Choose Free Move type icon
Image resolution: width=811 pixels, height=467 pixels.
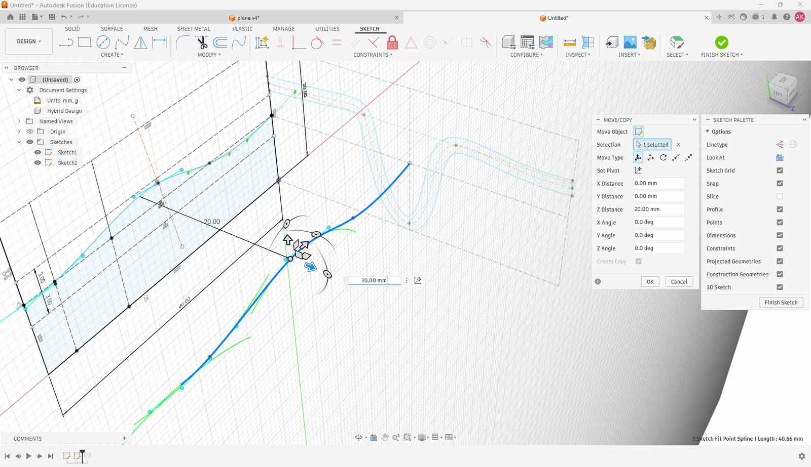tap(638, 158)
